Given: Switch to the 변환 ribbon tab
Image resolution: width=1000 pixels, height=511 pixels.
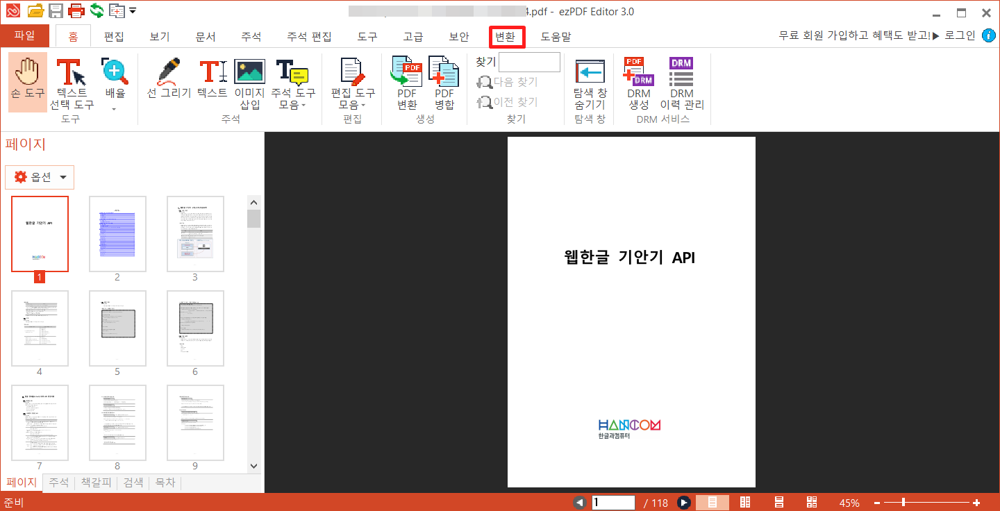Looking at the screenshot, I should 506,37.
